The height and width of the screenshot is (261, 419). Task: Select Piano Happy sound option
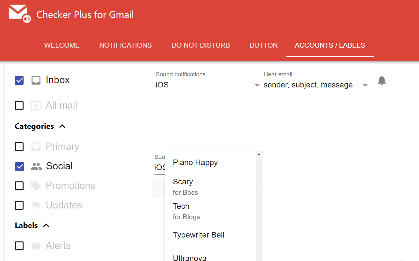tap(195, 162)
